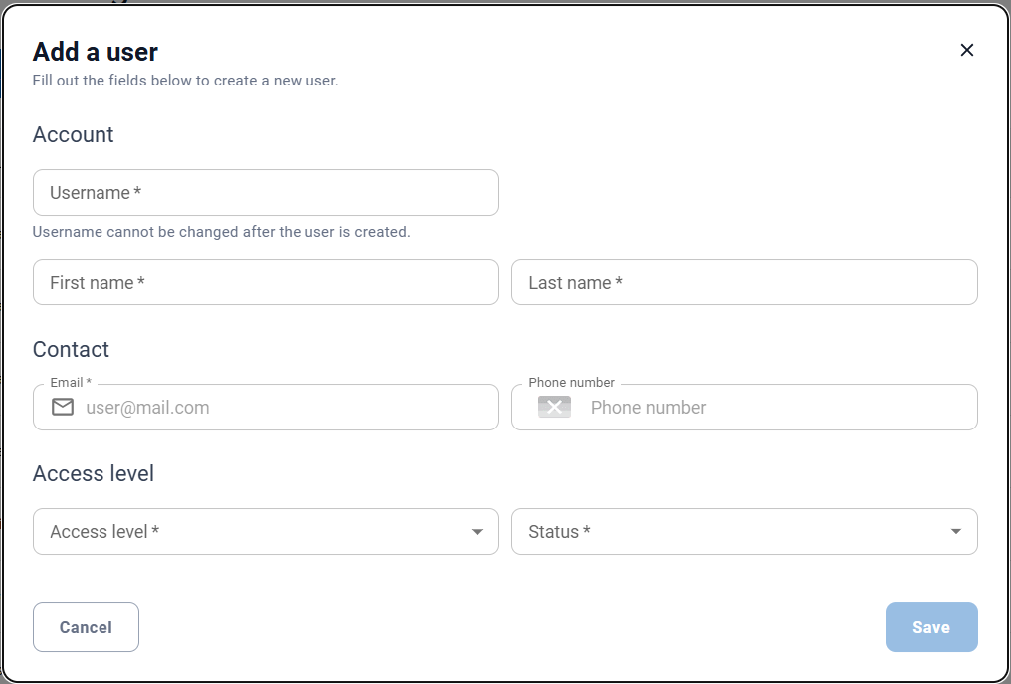Screen dimensions: 1011x684
Task: Open the phone country flag selector
Action: (x=554, y=407)
